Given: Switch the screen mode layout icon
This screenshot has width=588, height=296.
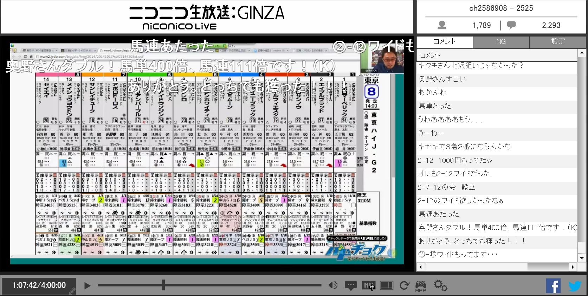Looking at the screenshot, I should coord(386,285).
